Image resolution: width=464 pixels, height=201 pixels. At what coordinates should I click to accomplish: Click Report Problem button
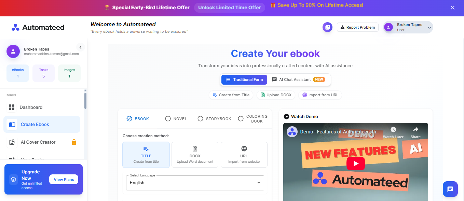click(358, 27)
